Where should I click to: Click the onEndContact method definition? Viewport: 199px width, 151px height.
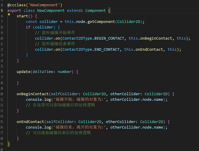[30, 122]
